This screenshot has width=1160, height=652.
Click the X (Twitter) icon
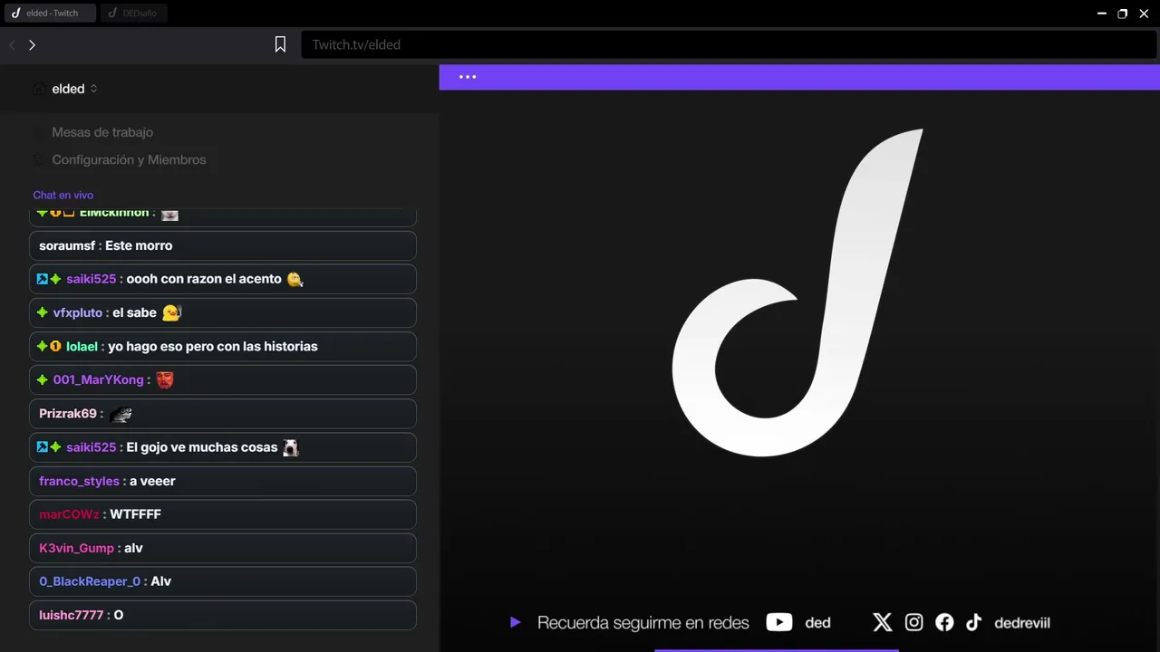coord(883,622)
